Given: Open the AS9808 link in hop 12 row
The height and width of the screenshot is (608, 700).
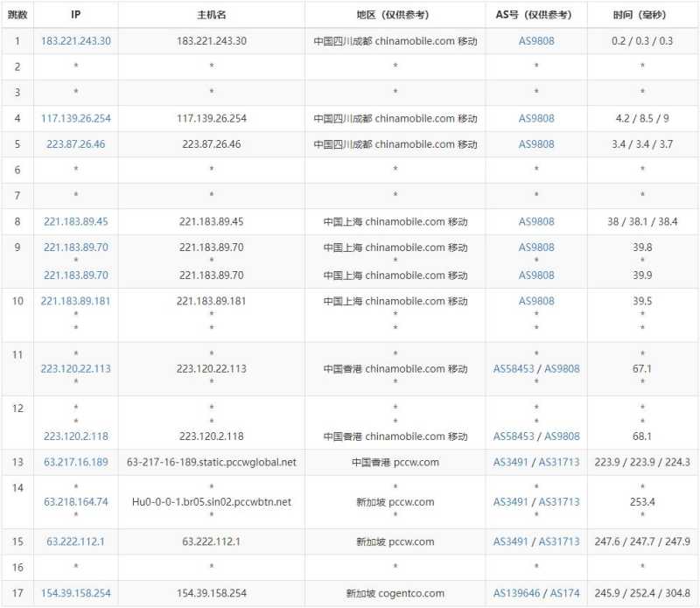Looking at the screenshot, I should point(562,437).
